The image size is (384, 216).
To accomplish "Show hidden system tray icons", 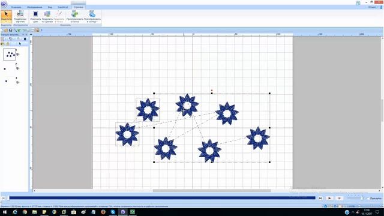I will click(353, 212).
